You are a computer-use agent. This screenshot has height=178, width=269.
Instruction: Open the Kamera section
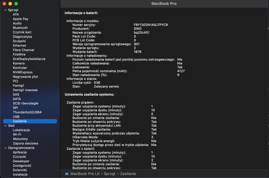point(19,63)
